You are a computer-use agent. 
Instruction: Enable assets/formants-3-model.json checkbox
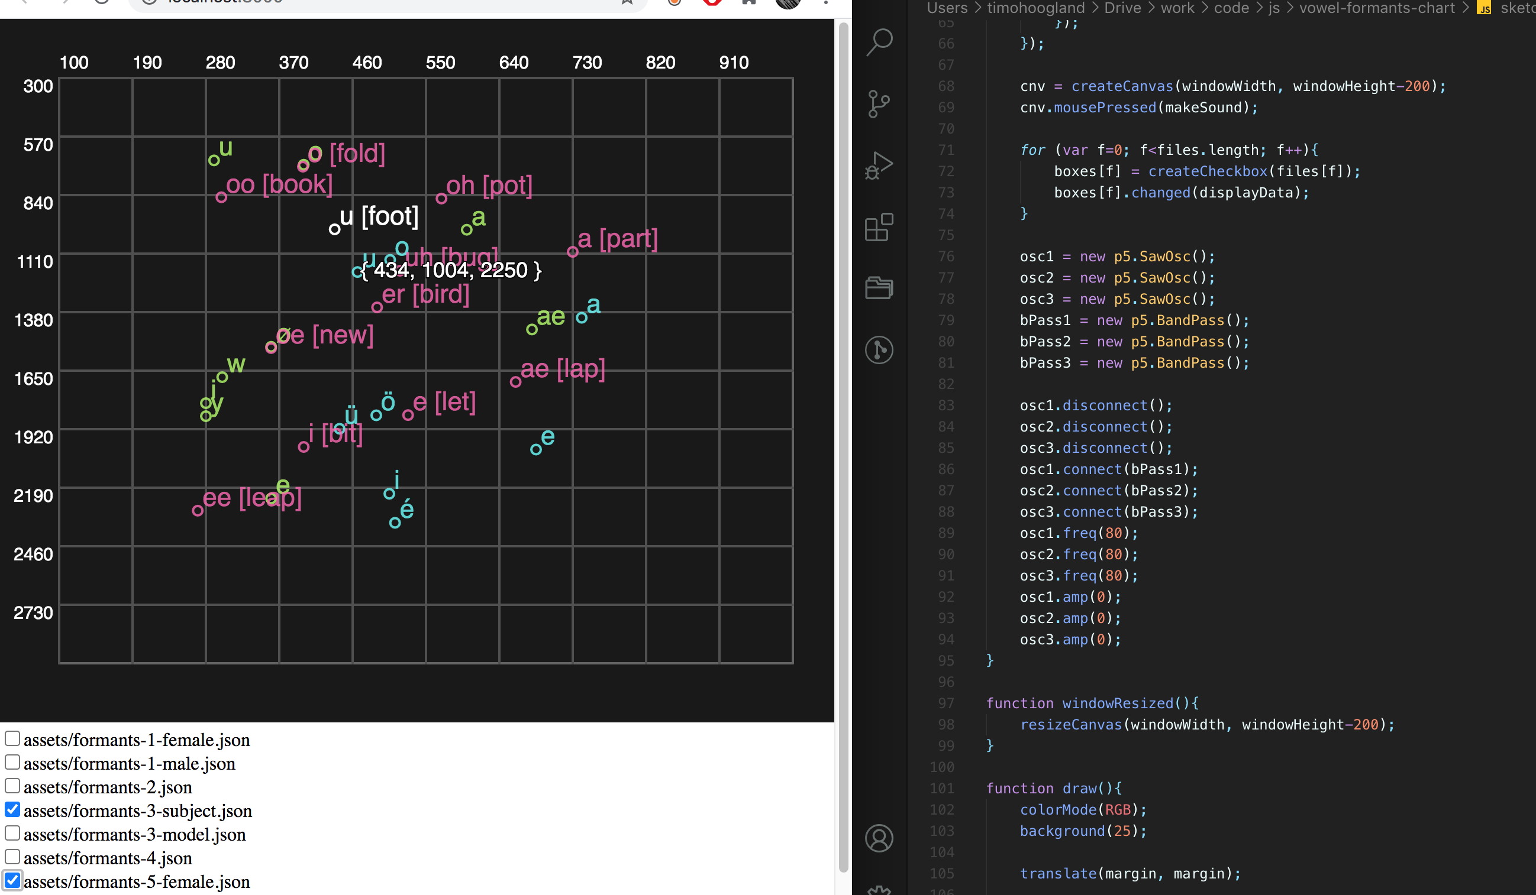tap(12, 833)
